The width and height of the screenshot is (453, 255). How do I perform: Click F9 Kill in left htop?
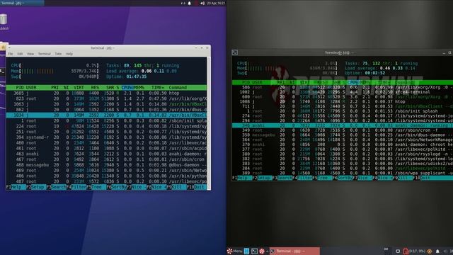coord(176,187)
